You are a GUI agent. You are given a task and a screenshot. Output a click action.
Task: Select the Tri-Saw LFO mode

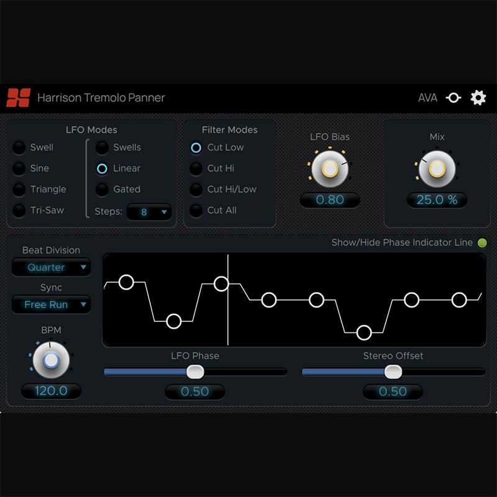tap(19, 211)
